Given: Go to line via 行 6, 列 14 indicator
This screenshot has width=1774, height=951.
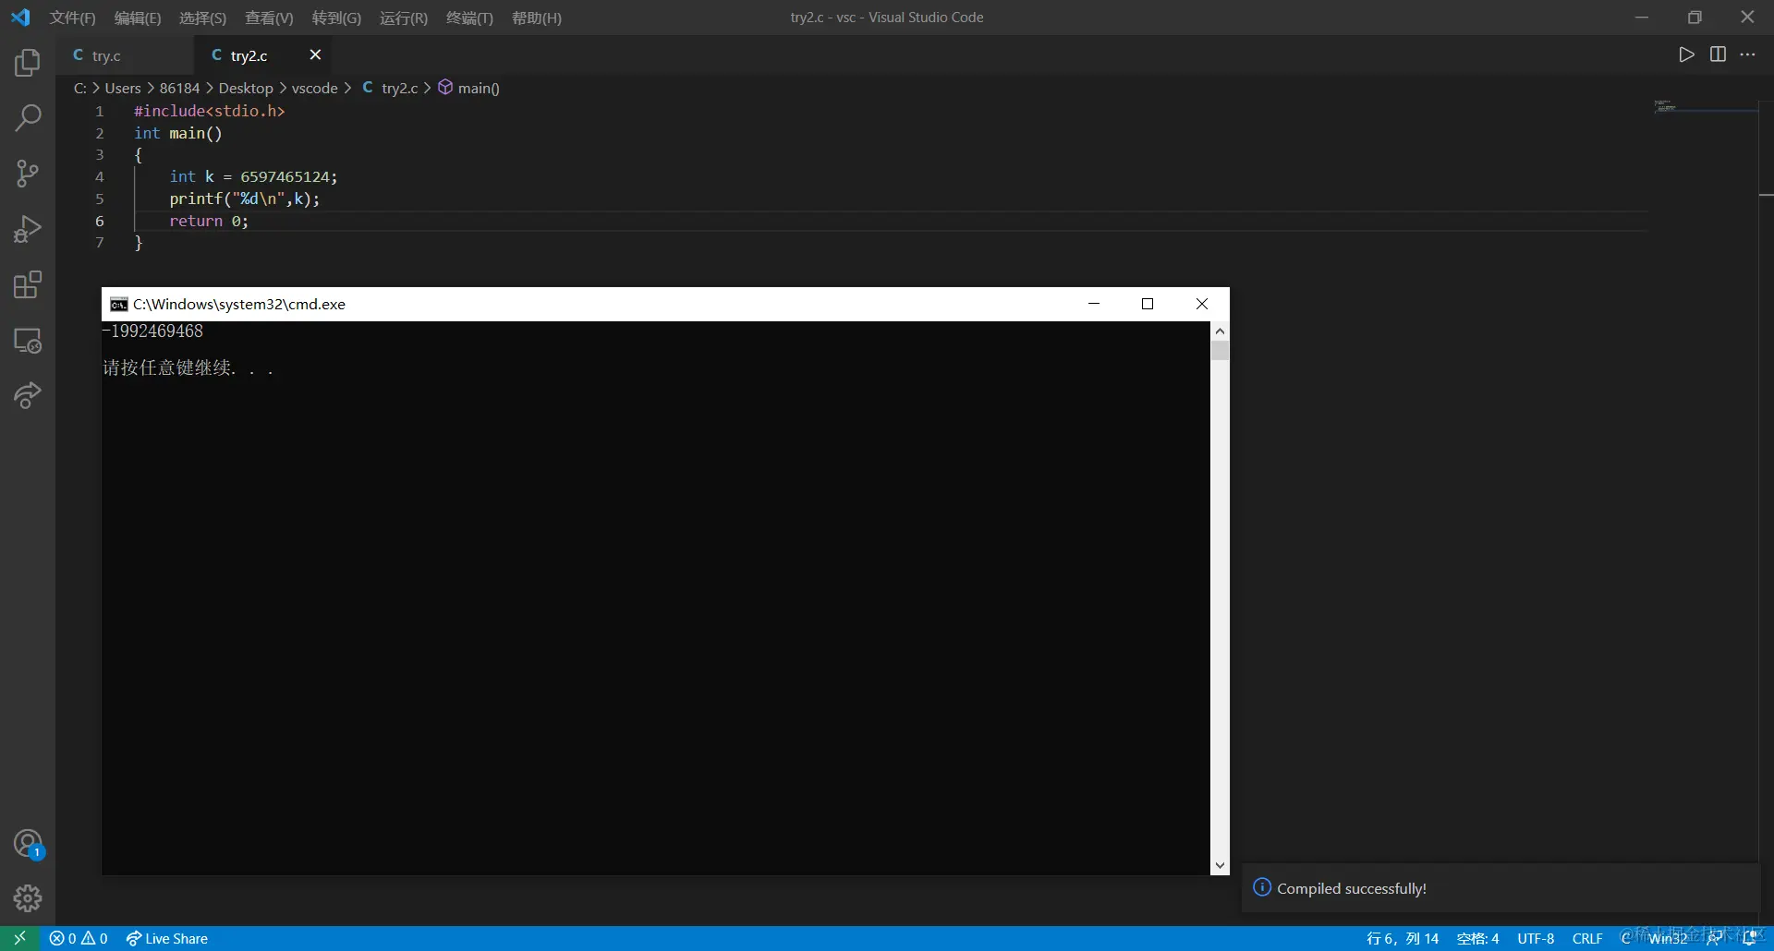Looking at the screenshot, I should [1403, 938].
